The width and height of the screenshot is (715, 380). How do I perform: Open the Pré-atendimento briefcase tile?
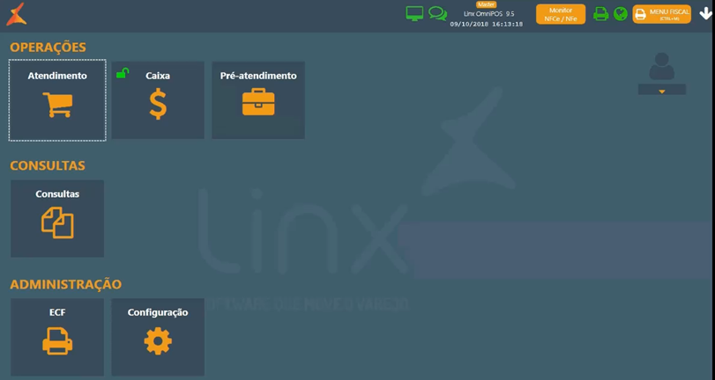pos(258,100)
